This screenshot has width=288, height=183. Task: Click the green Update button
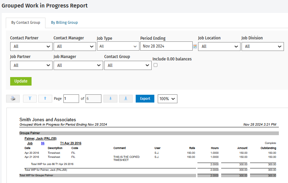click(x=21, y=81)
